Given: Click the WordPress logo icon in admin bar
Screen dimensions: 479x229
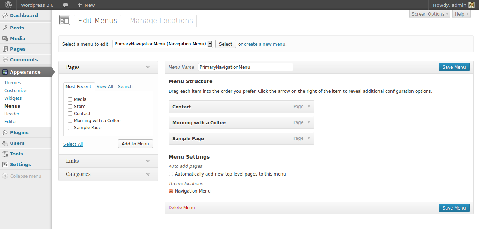Looking at the screenshot, I should [8, 5].
